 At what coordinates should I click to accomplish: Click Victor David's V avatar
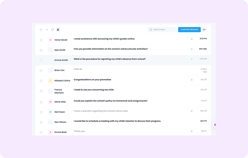[x=50, y=40]
